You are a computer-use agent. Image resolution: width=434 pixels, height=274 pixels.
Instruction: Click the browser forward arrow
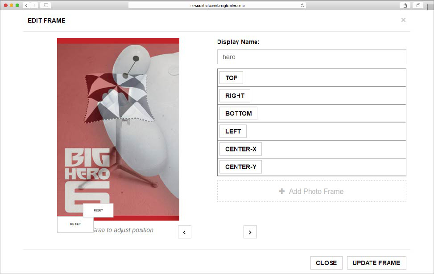[34, 5]
